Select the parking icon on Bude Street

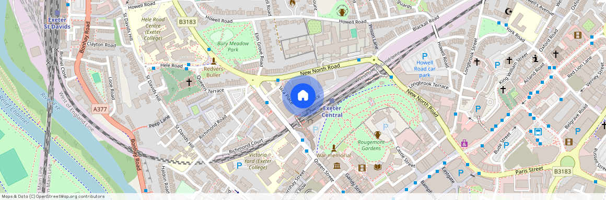point(506,145)
